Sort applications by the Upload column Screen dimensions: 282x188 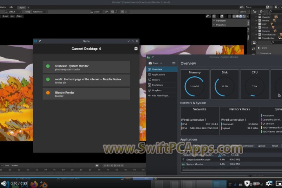pos(261,146)
